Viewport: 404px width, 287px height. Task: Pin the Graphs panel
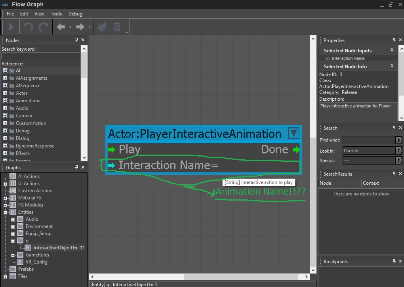[76, 167]
